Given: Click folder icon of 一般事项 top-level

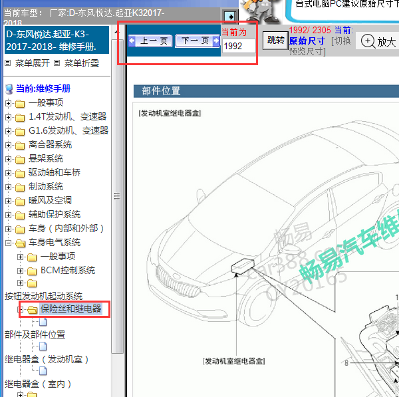Looking at the screenshot, I should click(x=20, y=104).
